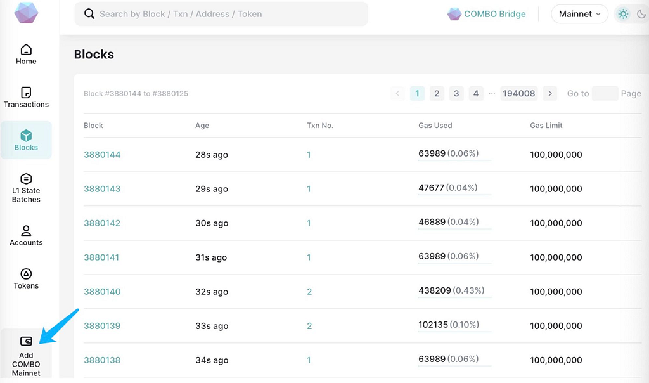Go to the next page with the chevron
The height and width of the screenshot is (383, 649).
[x=549, y=94]
